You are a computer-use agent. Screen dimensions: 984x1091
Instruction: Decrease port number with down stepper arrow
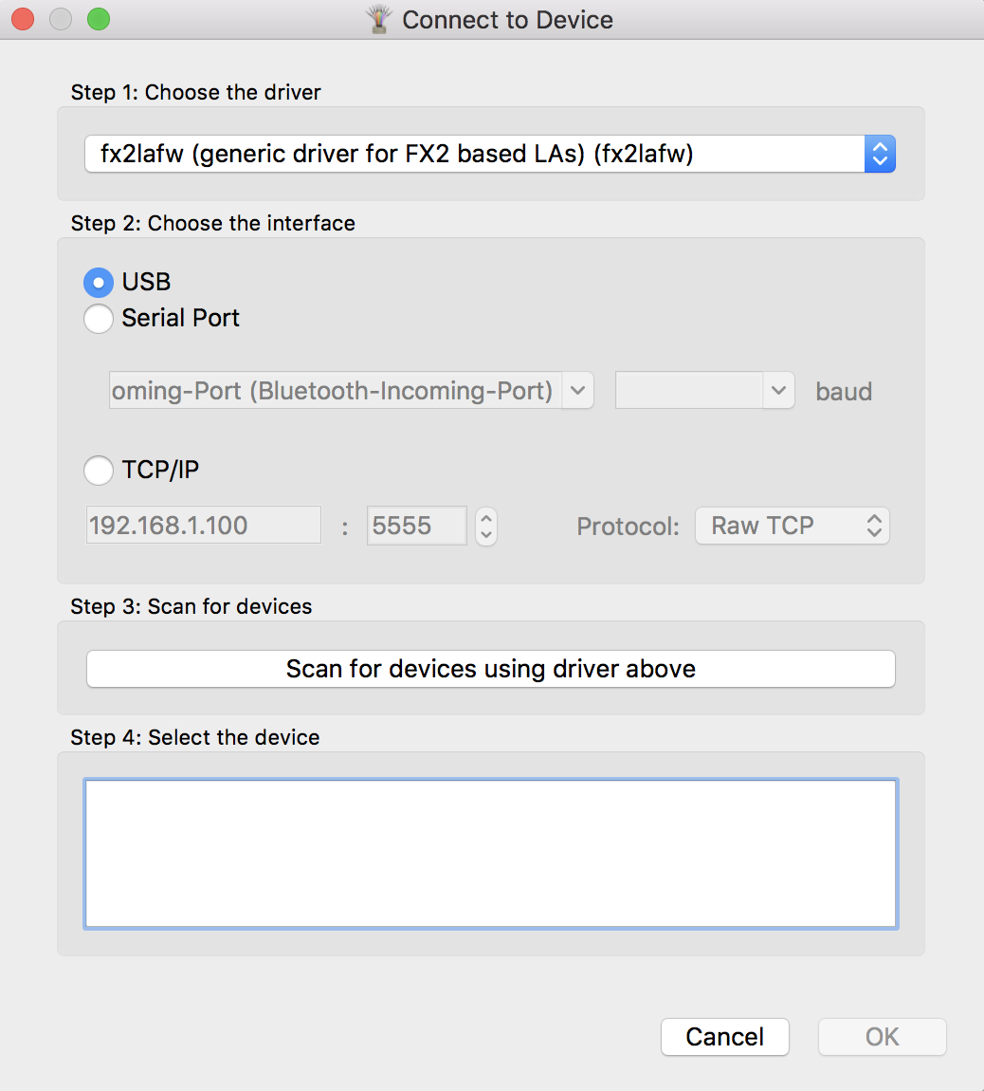pyautogui.click(x=486, y=534)
